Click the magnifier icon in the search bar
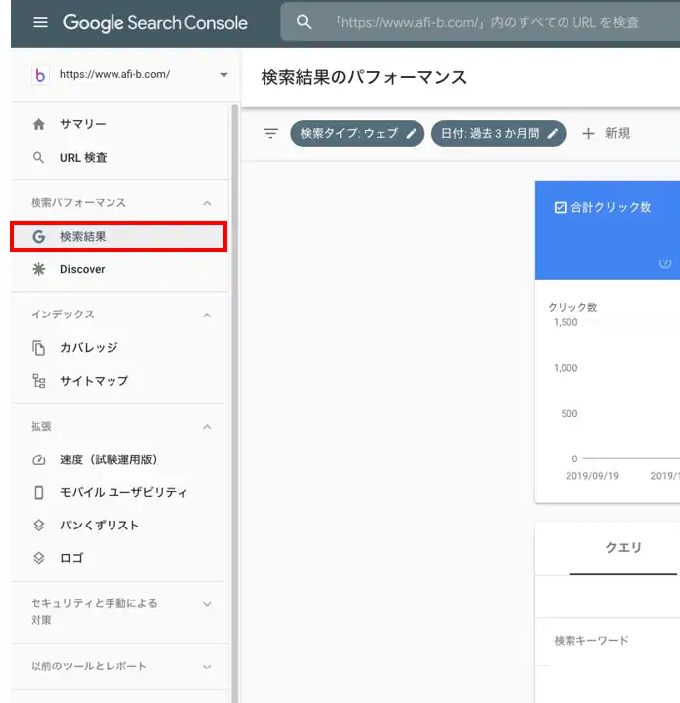 [304, 22]
